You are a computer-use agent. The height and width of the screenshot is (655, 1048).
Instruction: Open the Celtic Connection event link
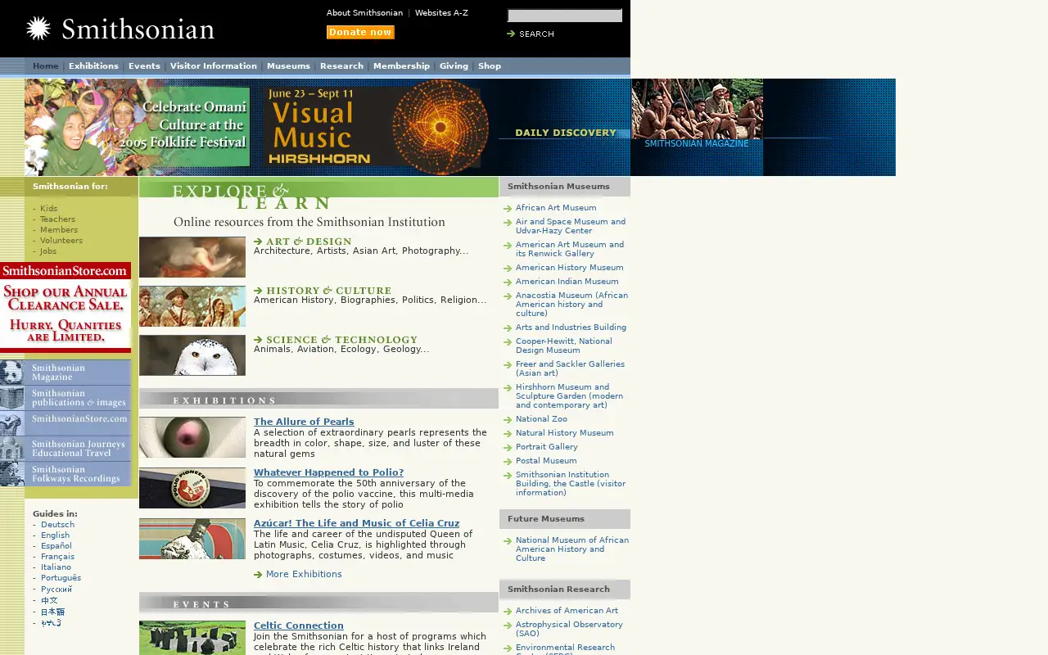tap(298, 626)
